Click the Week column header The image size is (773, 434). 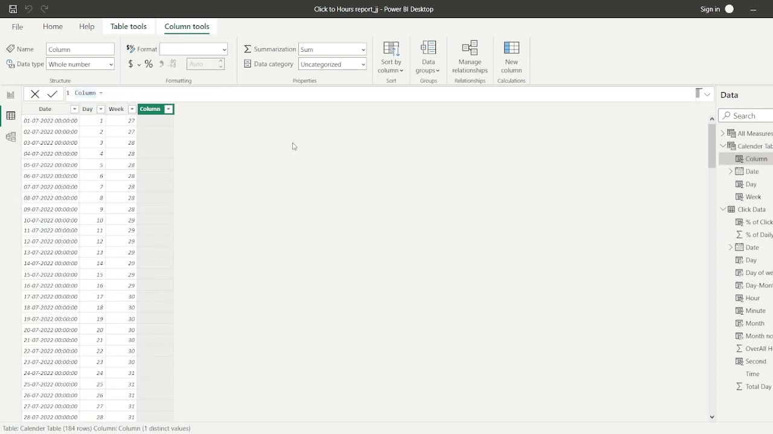[x=117, y=109]
